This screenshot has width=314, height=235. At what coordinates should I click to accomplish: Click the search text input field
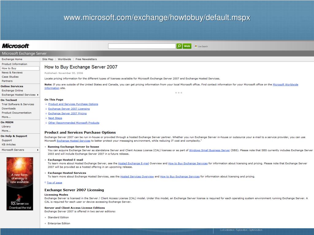point(142,46)
